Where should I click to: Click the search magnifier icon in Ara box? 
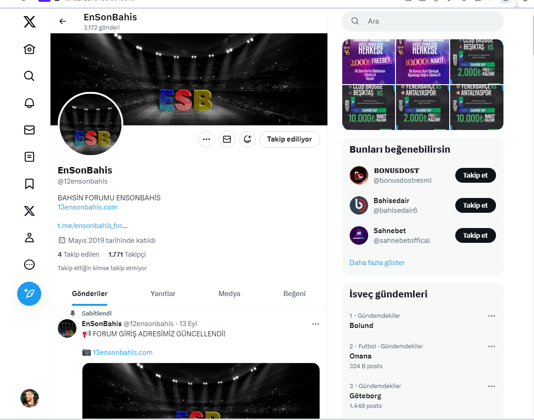pos(355,21)
